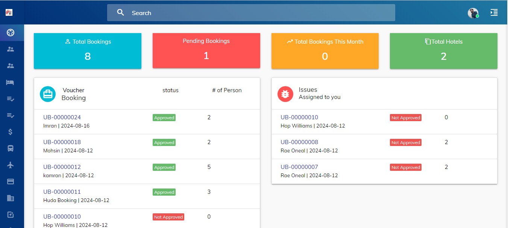This screenshot has height=228, width=508.
Task: Click the Total Bookings card
Action: [x=88, y=51]
